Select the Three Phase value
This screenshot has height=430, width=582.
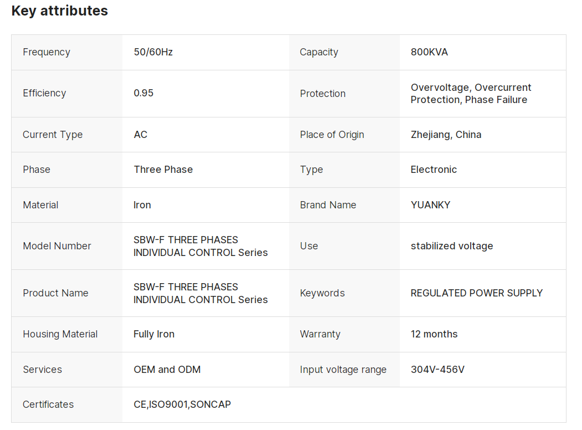(163, 170)
